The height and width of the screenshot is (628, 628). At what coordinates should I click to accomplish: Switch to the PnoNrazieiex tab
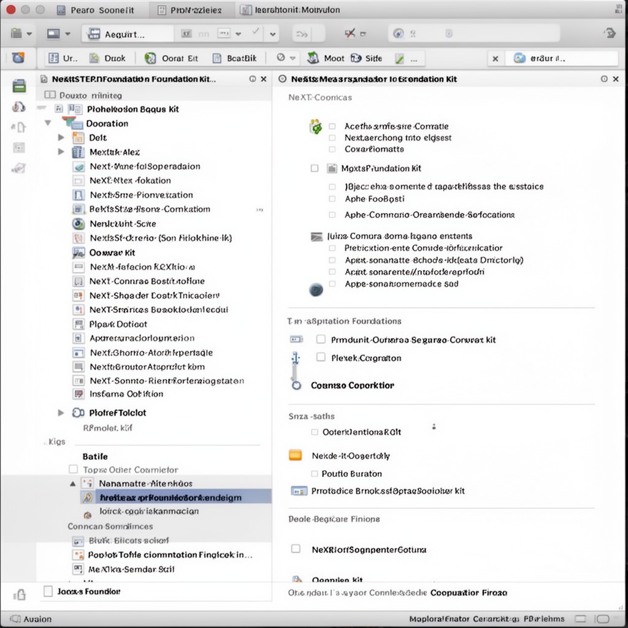coord(190,10)
